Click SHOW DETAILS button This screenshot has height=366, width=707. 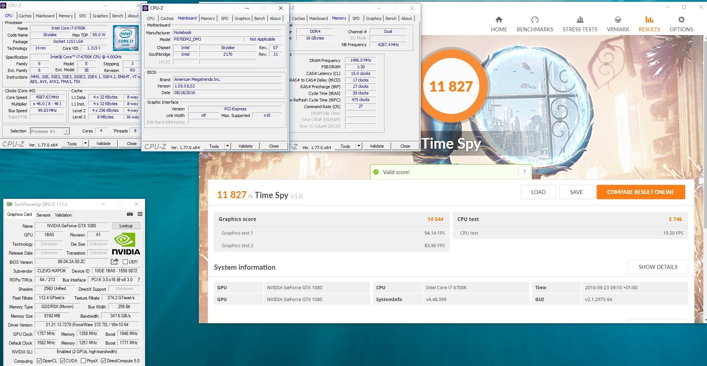pyautogui.click(x=658, y=267)
